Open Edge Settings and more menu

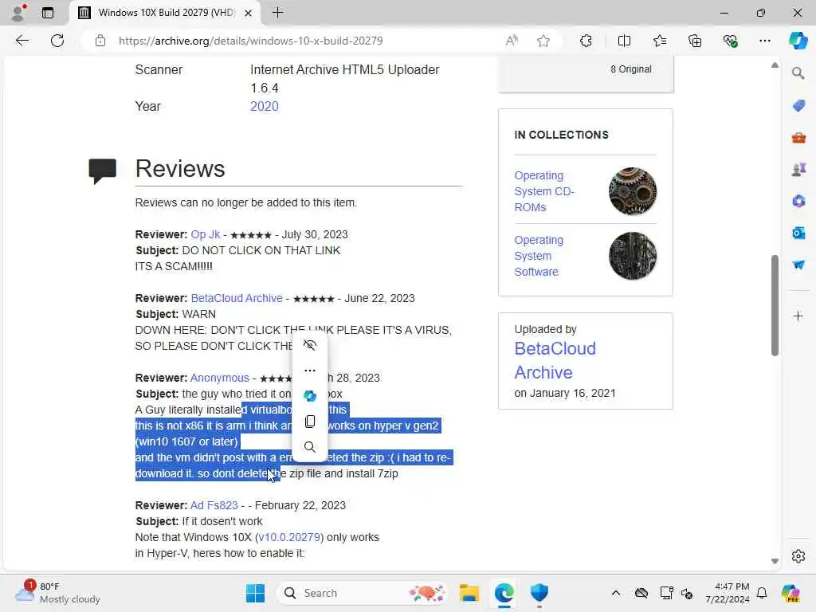(764, 41)
